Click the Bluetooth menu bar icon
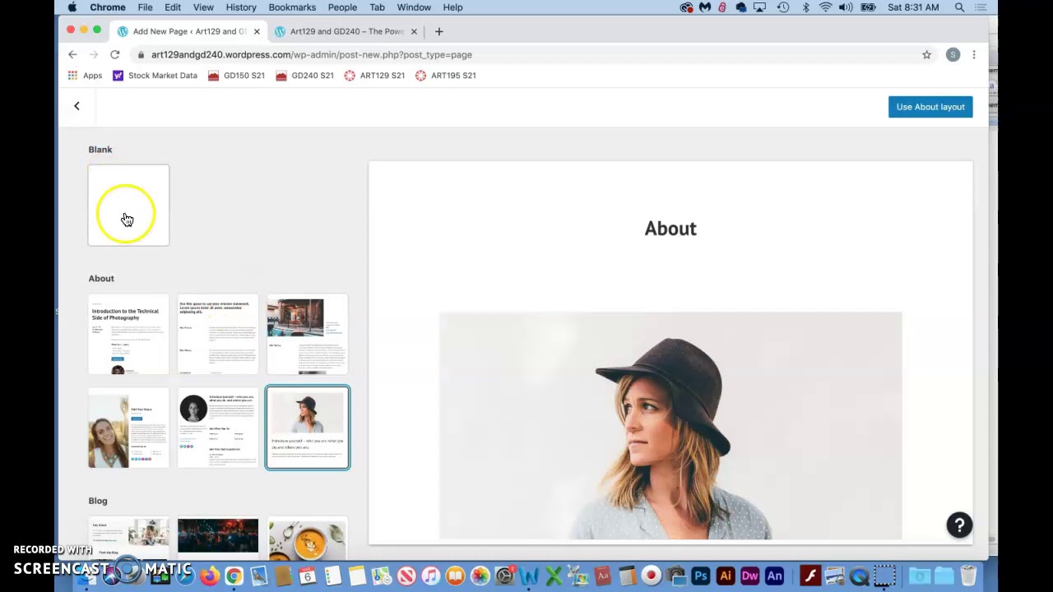Screen dimensions: 1053x592 [x=805, y=7]
